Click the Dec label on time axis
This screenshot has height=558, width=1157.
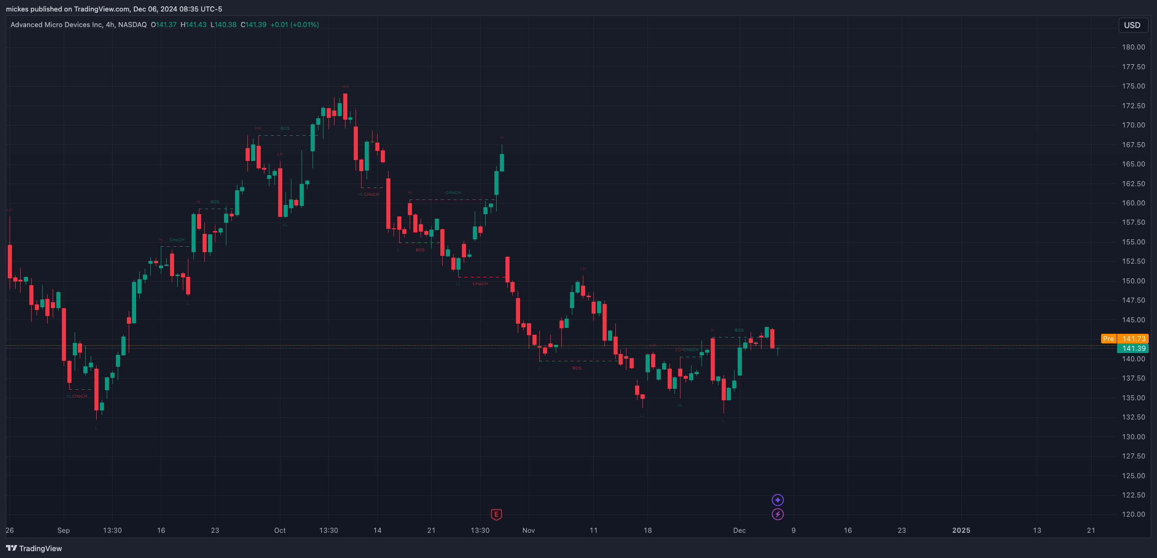(x=740, y=530)
